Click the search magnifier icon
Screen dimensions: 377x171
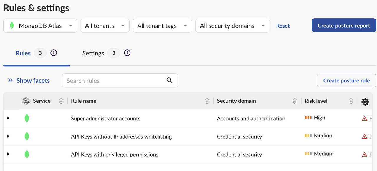pos(169,80)
